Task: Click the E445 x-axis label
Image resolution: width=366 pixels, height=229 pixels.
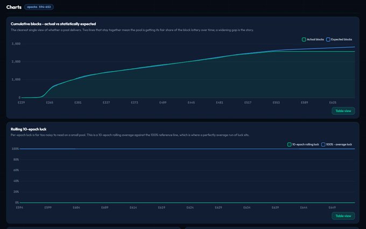Action: (x=191, y=102)
